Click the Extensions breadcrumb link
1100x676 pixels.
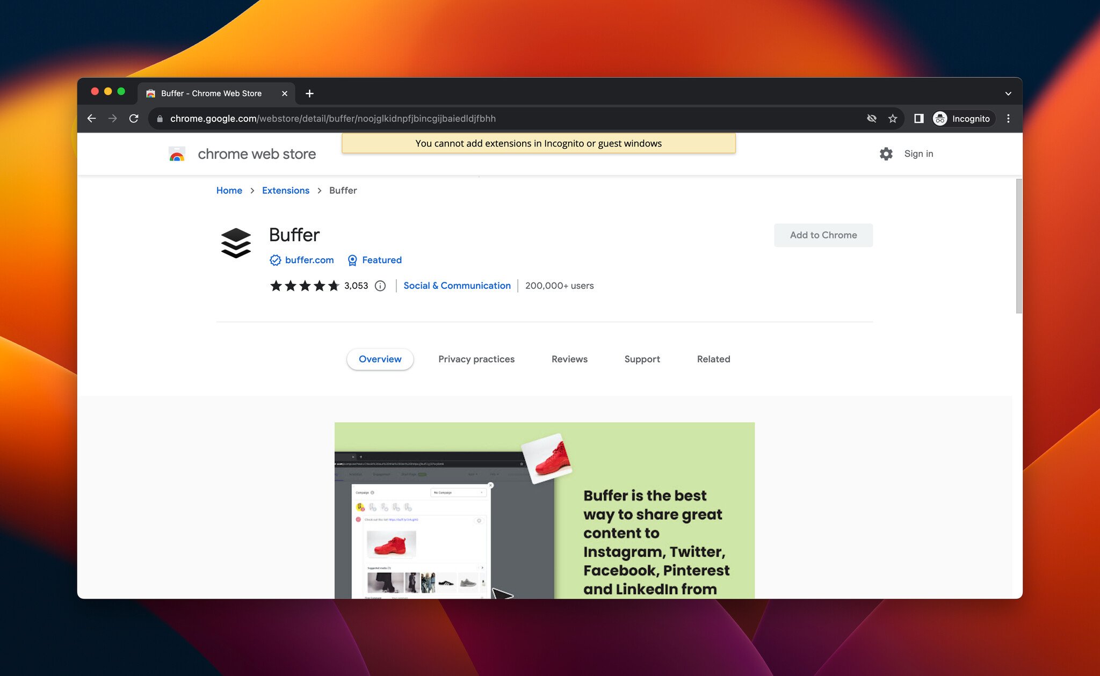(285, 190)
